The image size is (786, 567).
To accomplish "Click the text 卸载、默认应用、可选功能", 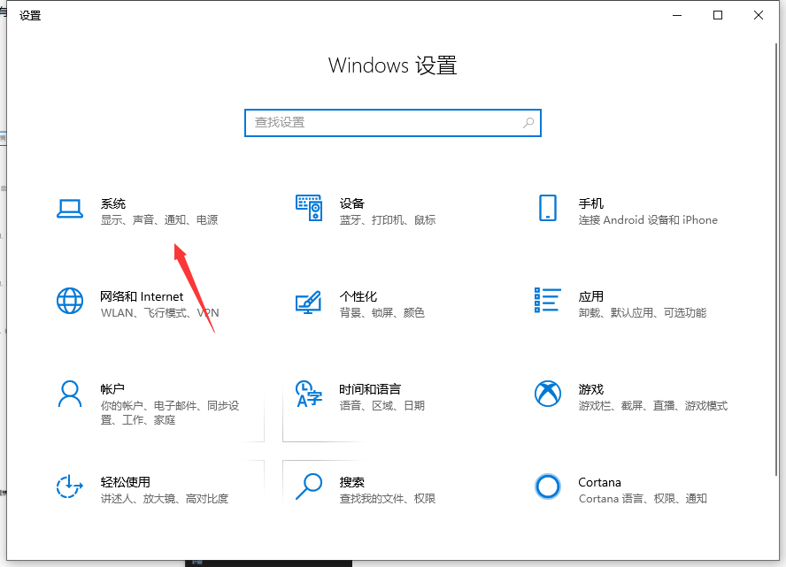I will point(642,313).
